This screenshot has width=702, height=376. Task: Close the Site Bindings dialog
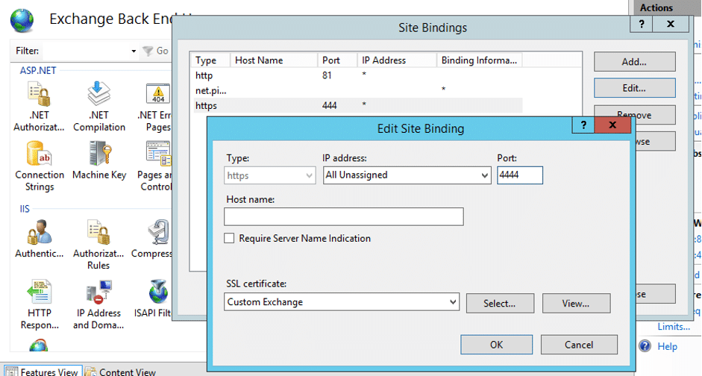click(670, 24)
